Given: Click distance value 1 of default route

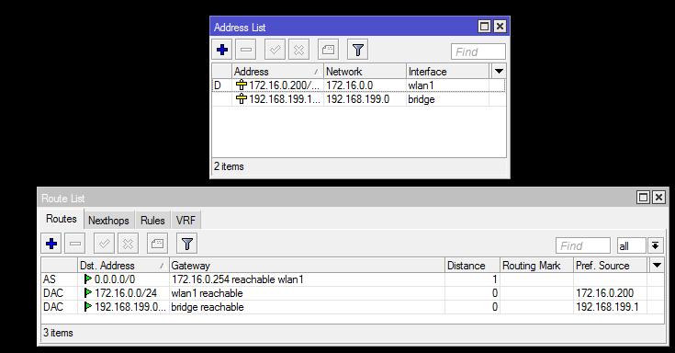Looking at the screenshot, I should (x=495, y=279).
